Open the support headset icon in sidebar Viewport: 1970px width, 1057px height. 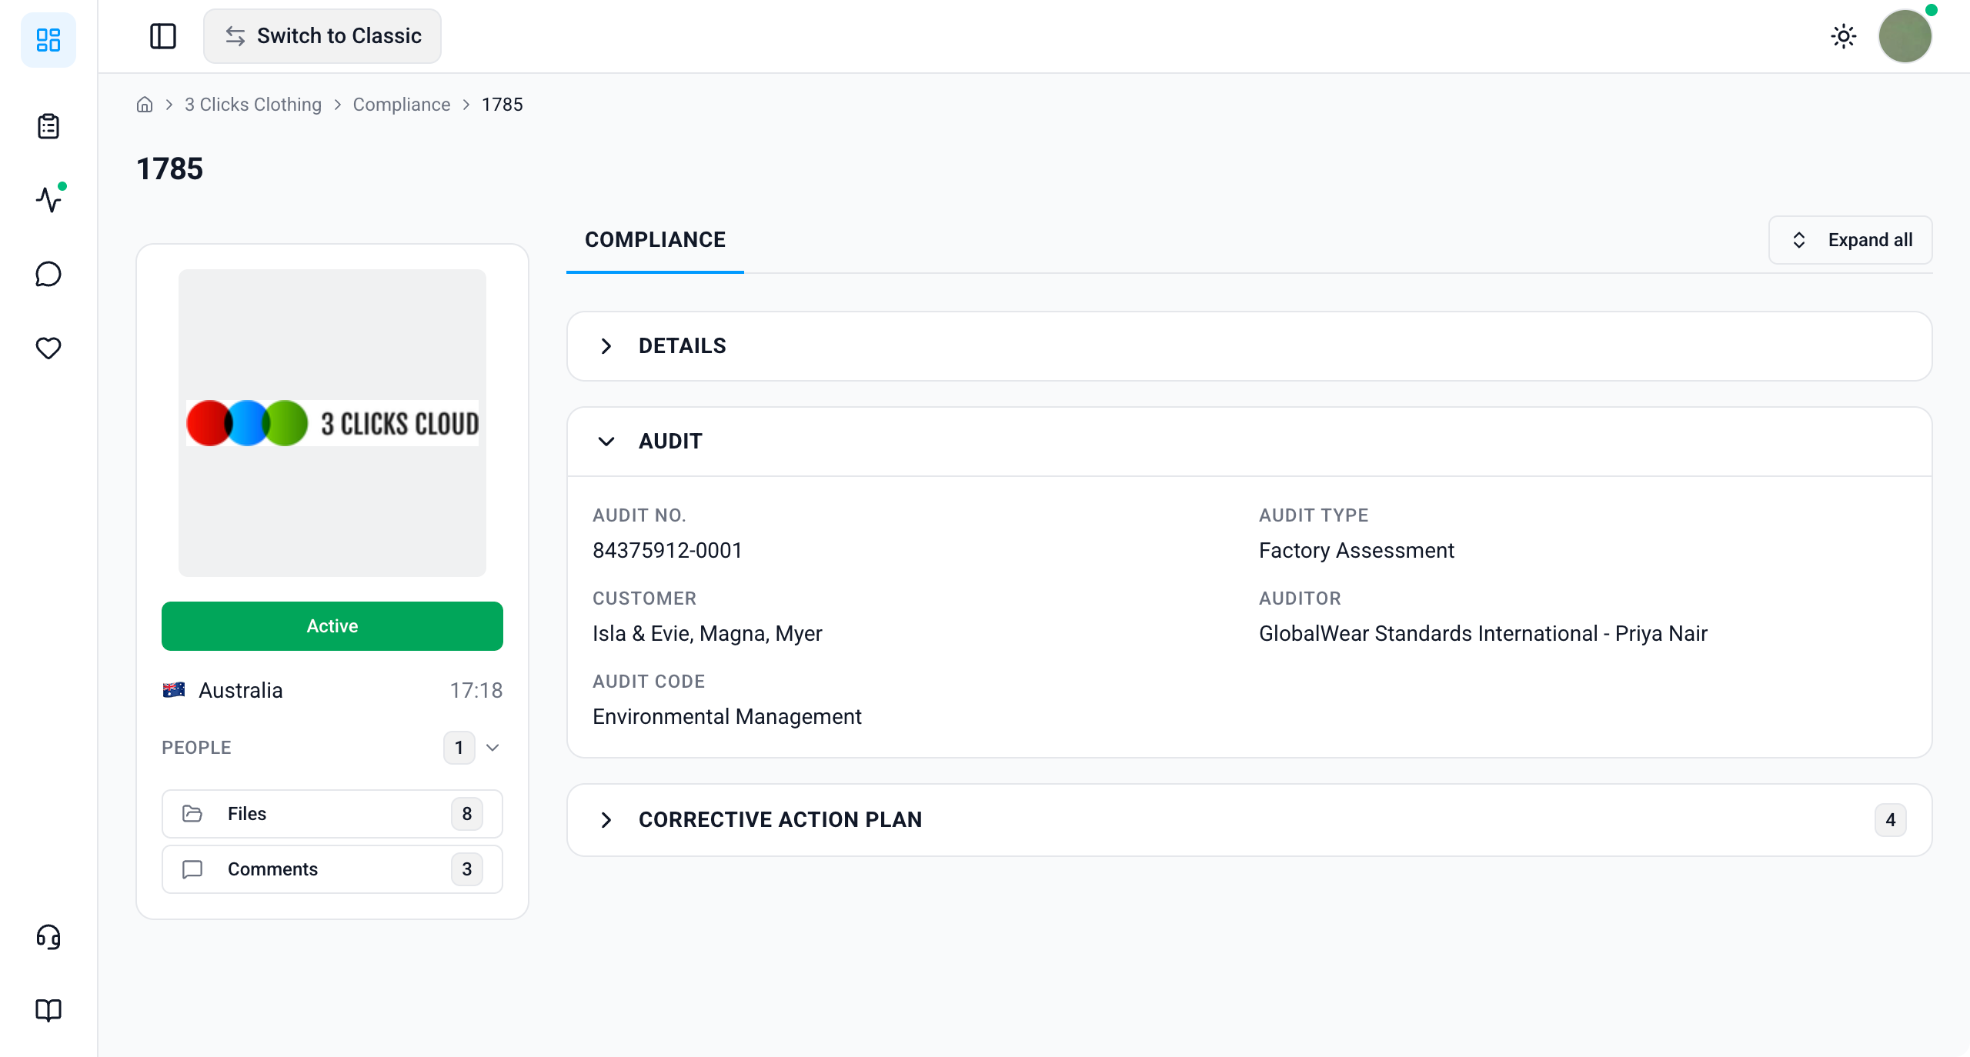pos(48,936)
